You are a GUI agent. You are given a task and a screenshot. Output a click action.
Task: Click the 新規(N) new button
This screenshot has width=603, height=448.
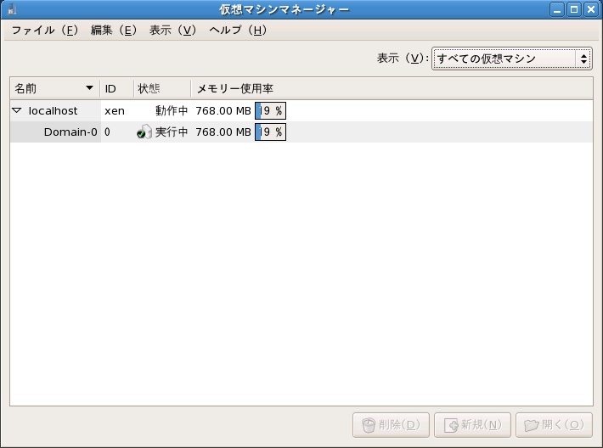click(x=472, y=425)
